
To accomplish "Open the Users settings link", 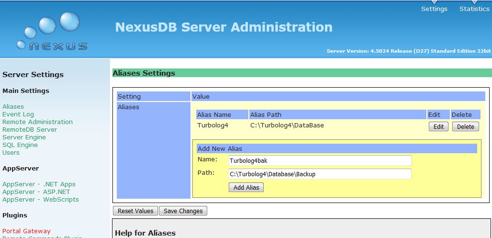I will click(11, 153).
